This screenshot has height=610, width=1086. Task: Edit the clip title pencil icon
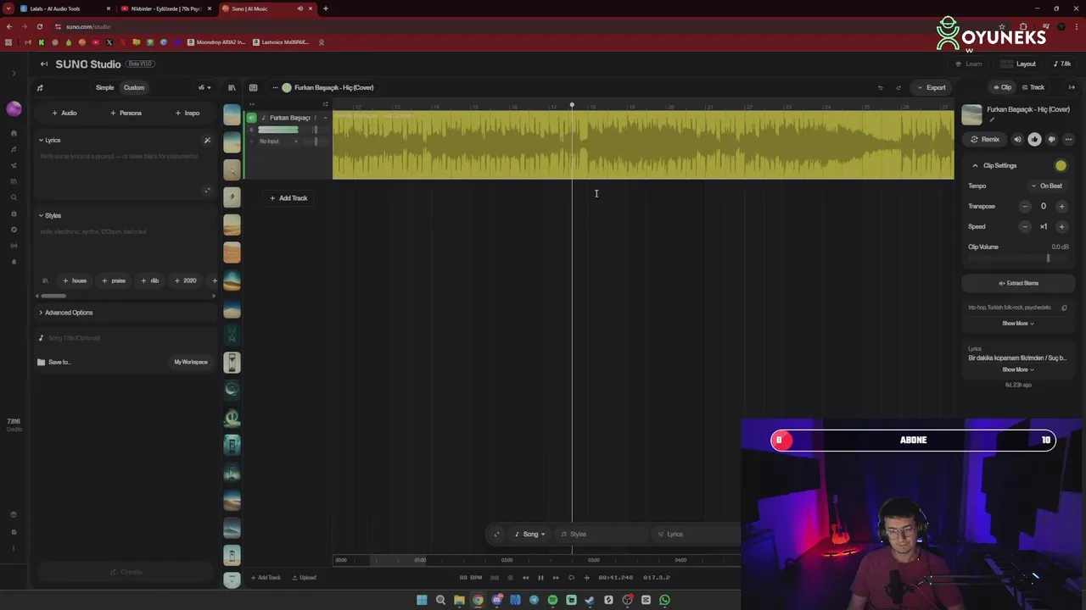tap(991, 119)
